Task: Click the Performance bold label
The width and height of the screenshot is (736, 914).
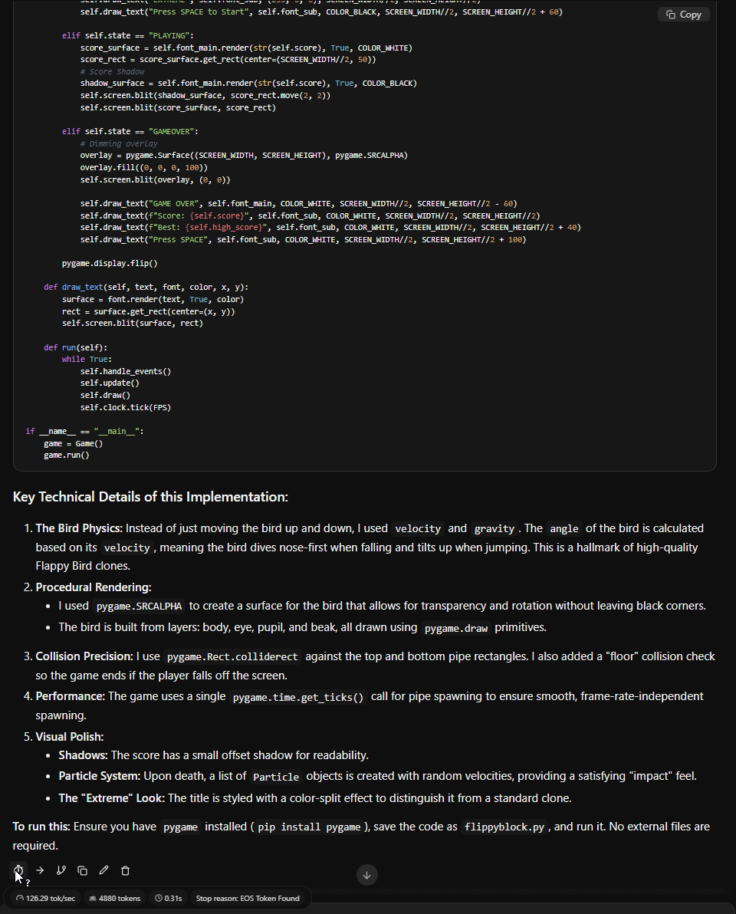Action: click(x=70, y=696)
